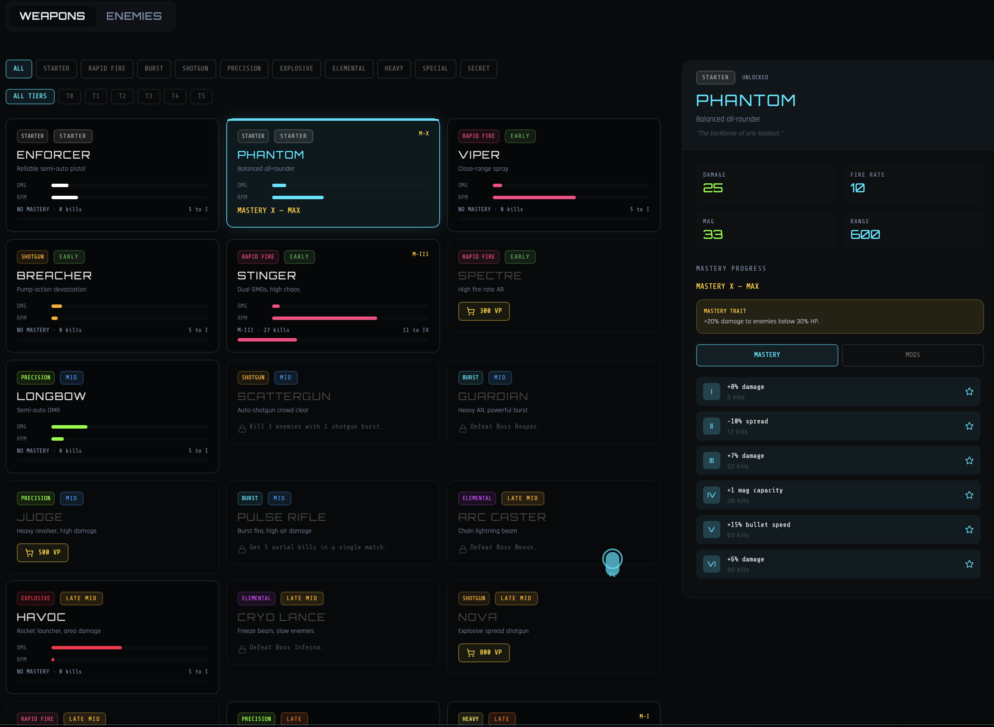The width and height of the screenshot is (994, 727).
Task: Click lock icon on Guardian card
Action: click(x=463, y=428)
